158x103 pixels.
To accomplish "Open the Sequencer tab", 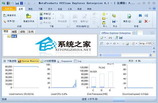I will click(x=65, y=61).
